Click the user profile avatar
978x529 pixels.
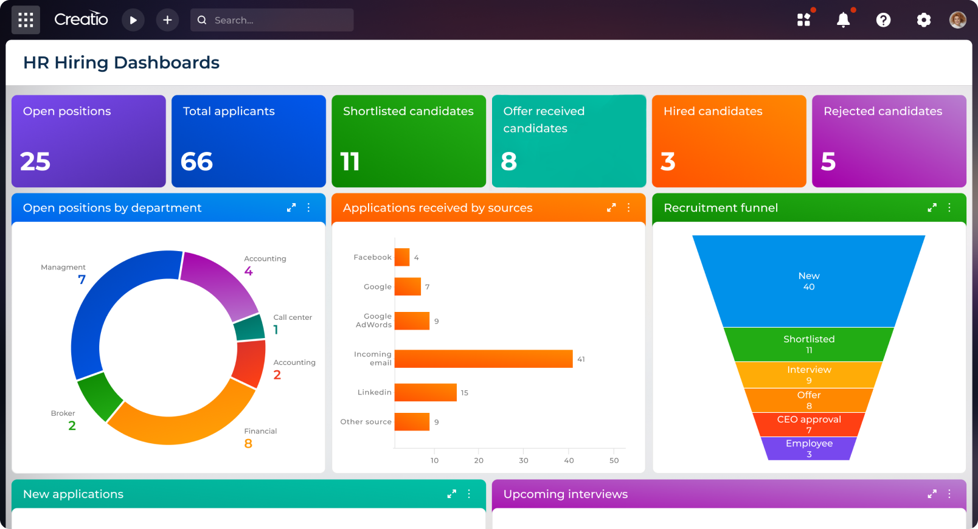(957, 20)
